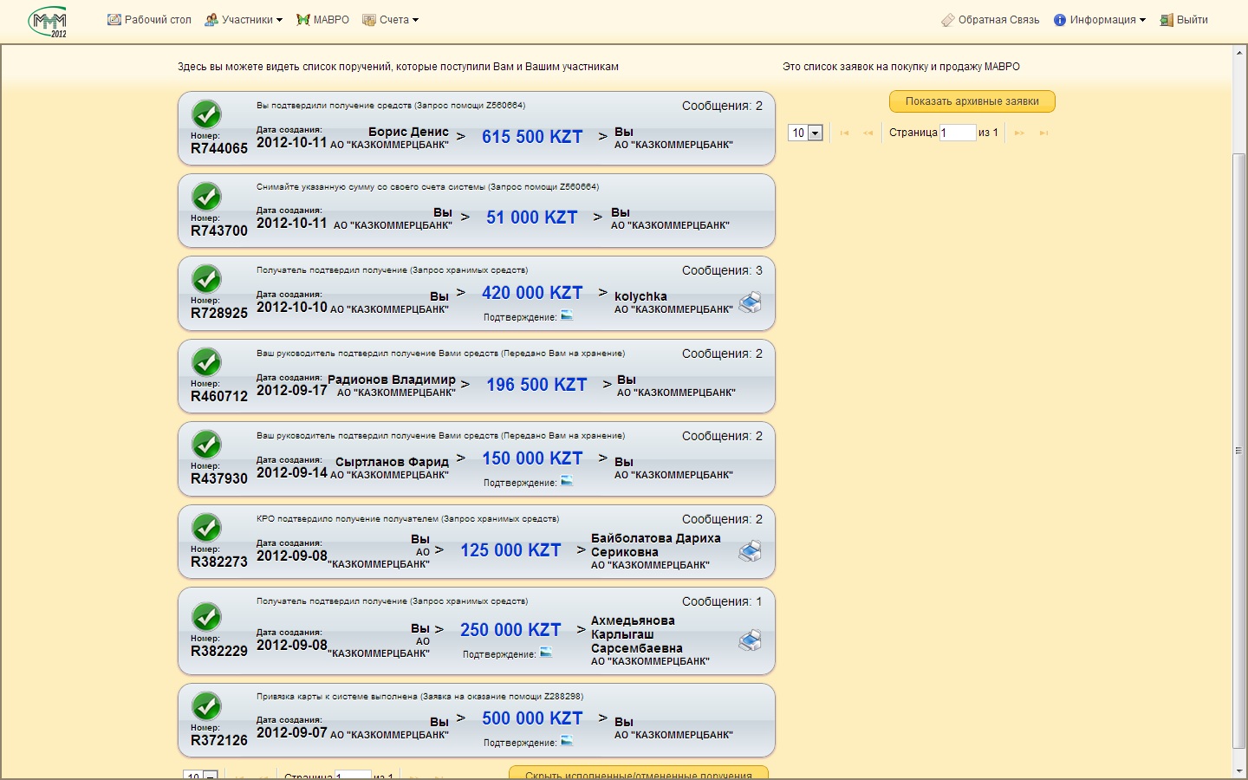Open Рабочий стол from top menu

click(x=149, y=20)
